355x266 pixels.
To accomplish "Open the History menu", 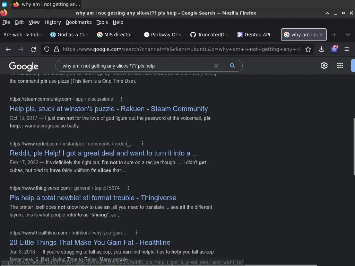I will tap(53, 22).
